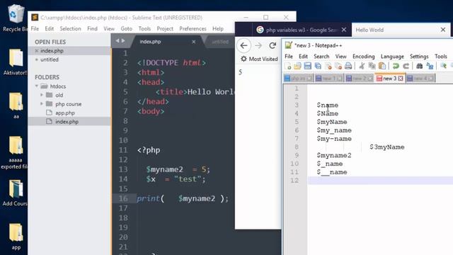Click the Replace icon in Notepad++ toolbar
Viewport: 453px width, 255px height.
tap(430, 66)
